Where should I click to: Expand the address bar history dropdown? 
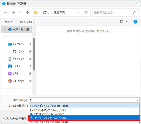78,12
